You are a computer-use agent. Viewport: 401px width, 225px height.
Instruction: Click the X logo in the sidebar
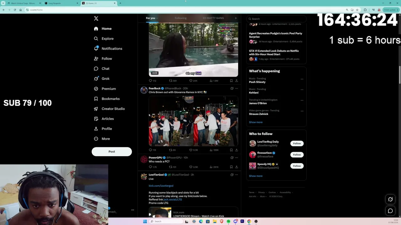click(x=96, y=18)
